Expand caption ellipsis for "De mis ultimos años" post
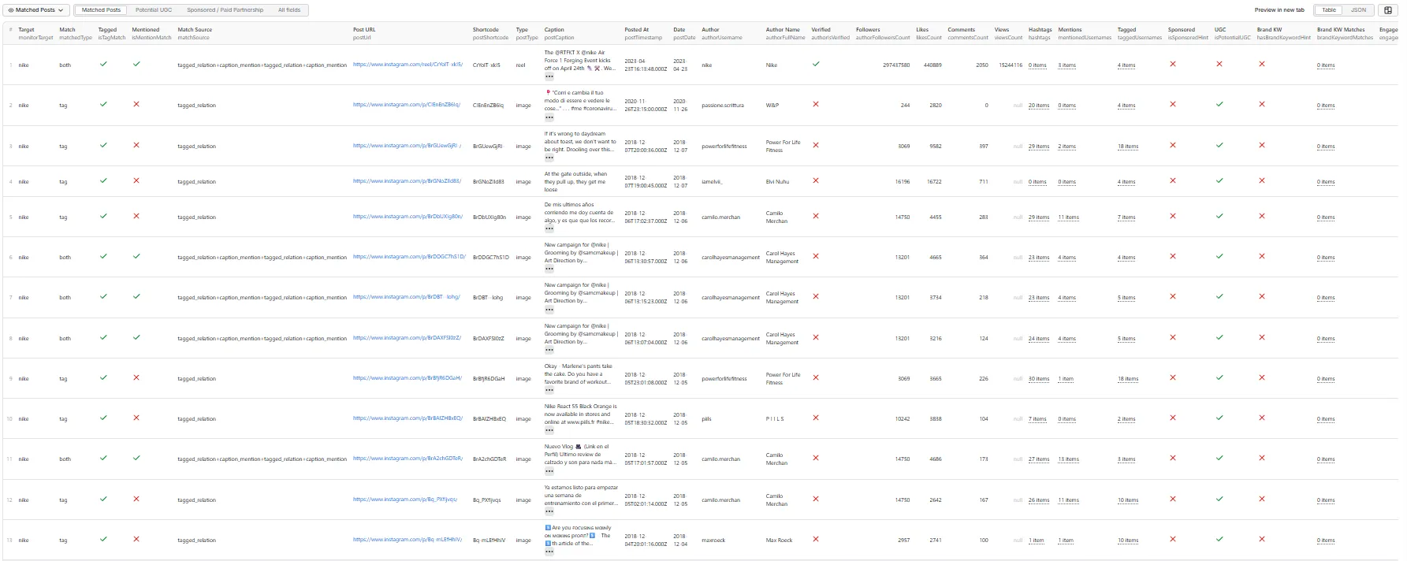The image size is (1407, 561). click(x=549, y=228)
